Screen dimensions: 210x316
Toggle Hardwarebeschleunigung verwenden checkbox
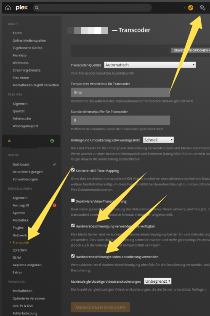click(73, 225)
